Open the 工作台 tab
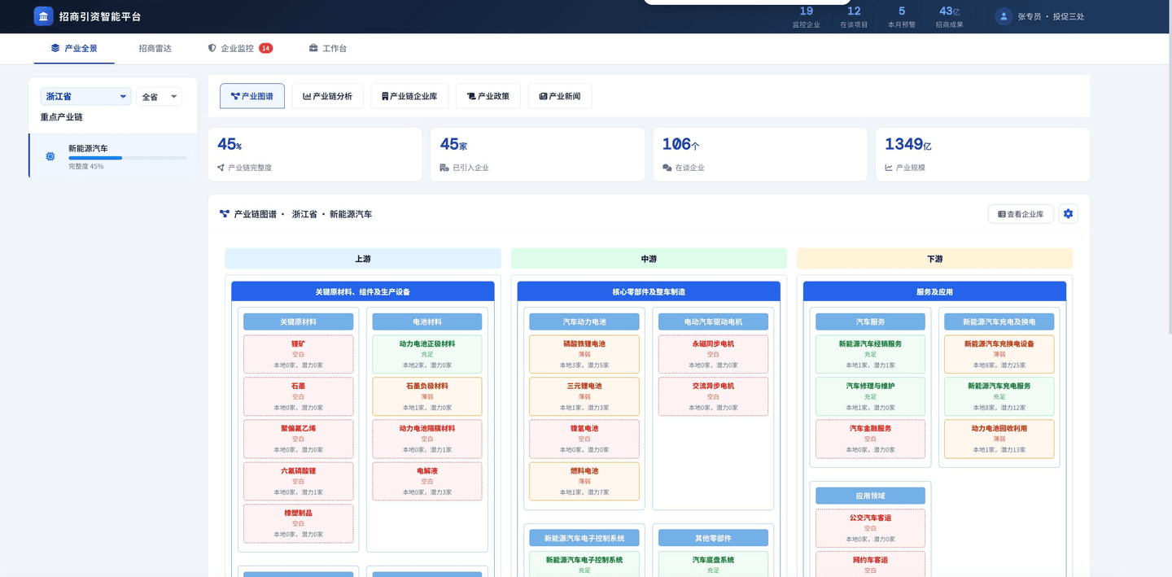 [x=328, y=49]
